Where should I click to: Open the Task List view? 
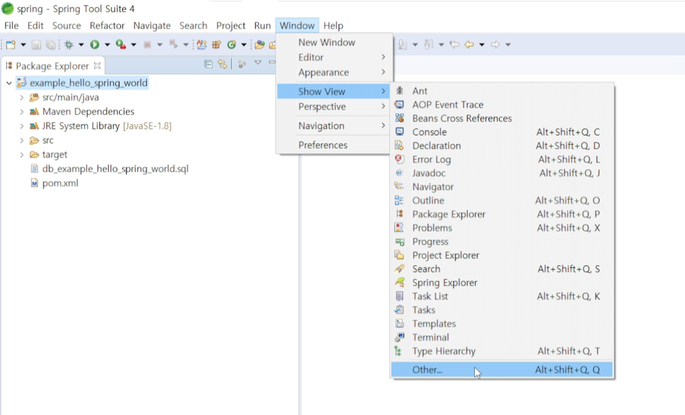click(x=502, y=296)
